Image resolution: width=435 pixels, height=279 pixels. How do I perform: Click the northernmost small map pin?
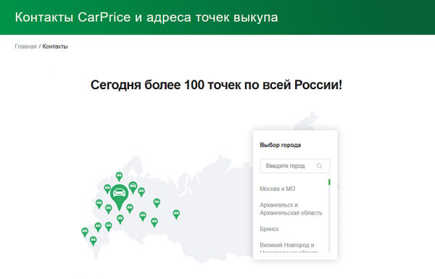119,177
